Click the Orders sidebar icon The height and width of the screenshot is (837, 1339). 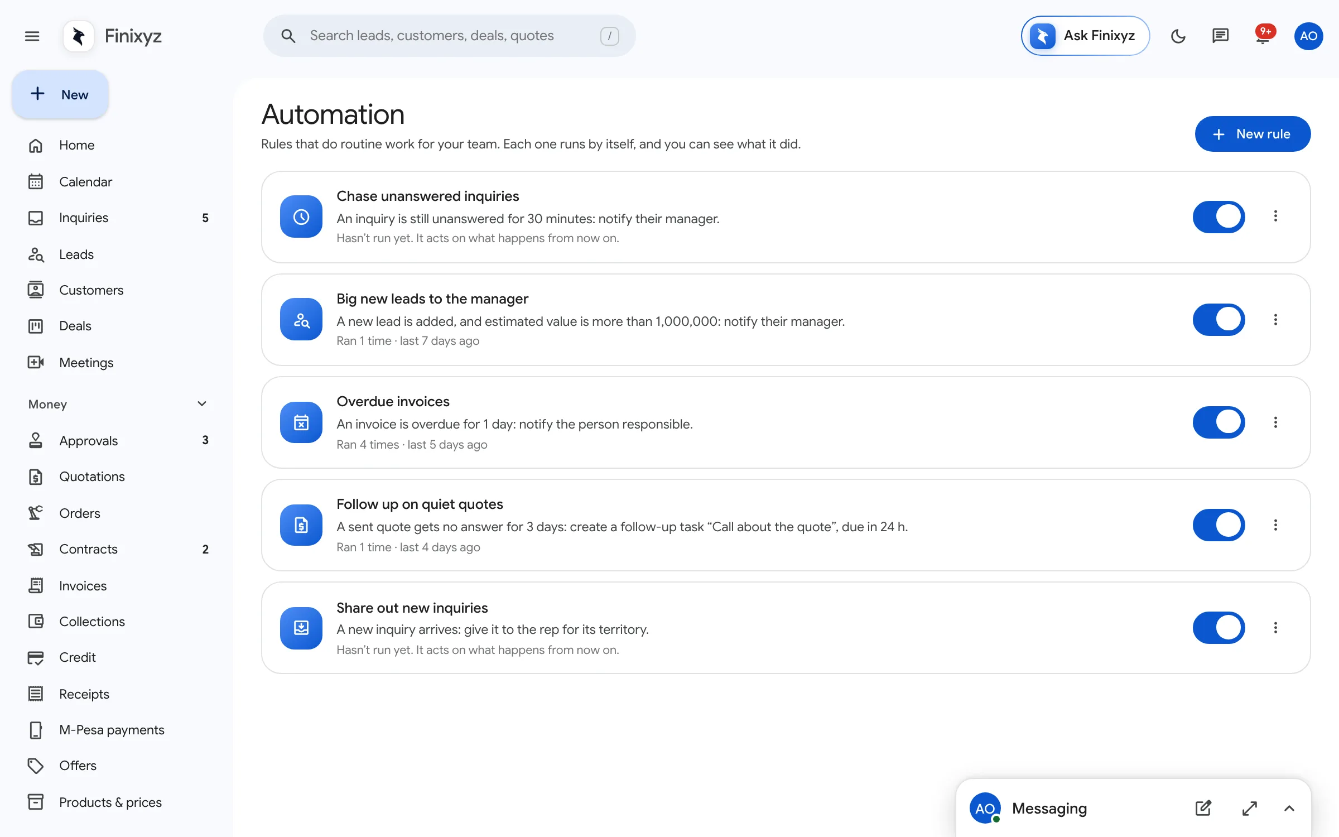[36, 513]
